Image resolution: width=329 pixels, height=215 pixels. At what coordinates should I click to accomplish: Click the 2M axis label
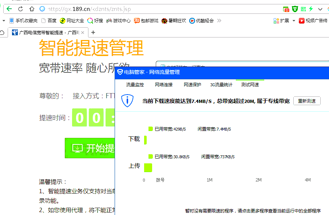(x=258, y=180)
